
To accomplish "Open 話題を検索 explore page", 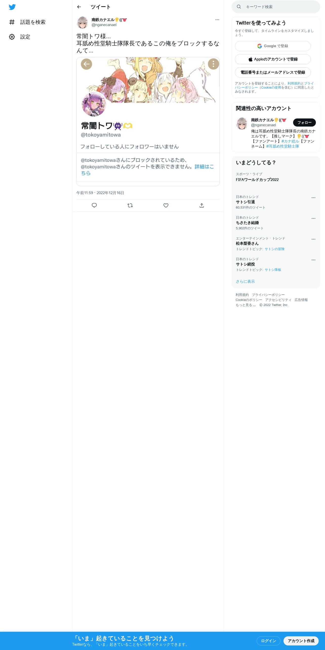I will coord(27,22).
